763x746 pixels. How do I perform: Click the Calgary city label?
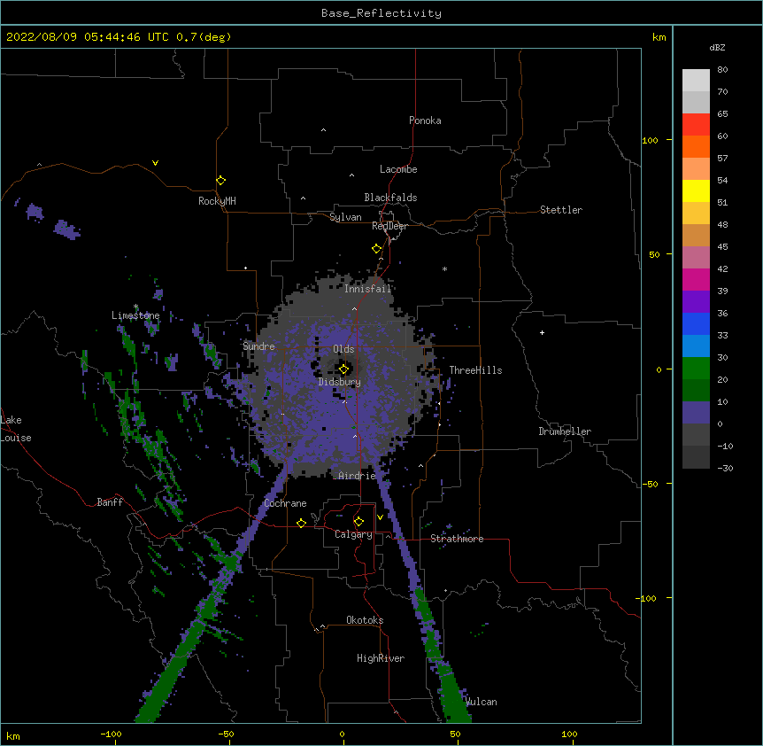click(x=354, y=534)
